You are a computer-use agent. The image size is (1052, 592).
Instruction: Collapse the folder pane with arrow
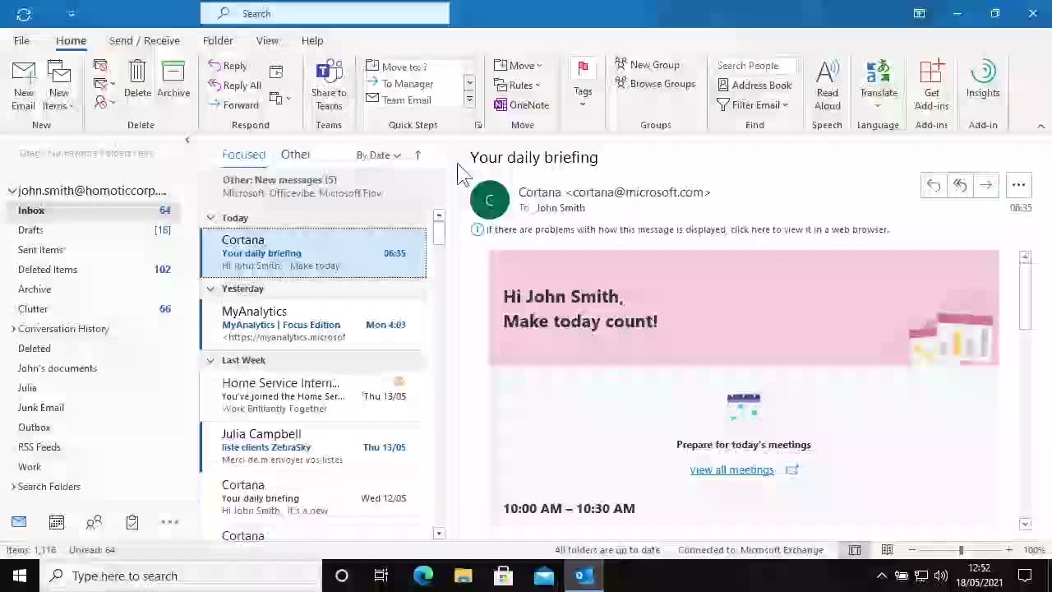click(187, 141)
